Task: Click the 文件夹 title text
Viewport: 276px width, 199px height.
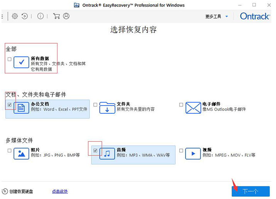Action: (123, 104)
